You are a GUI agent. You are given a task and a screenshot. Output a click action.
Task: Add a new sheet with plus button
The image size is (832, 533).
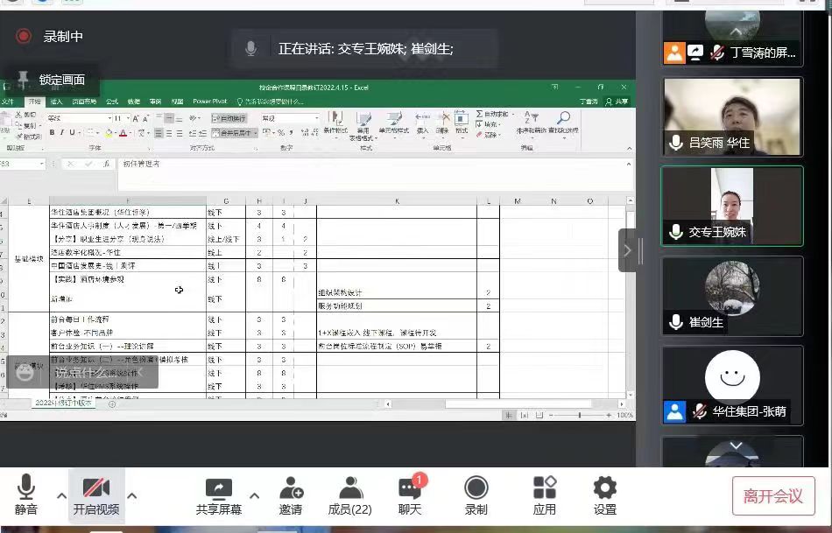click(111, 404)
